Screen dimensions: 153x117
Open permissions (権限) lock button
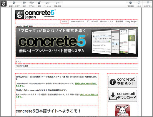[39, 4]
